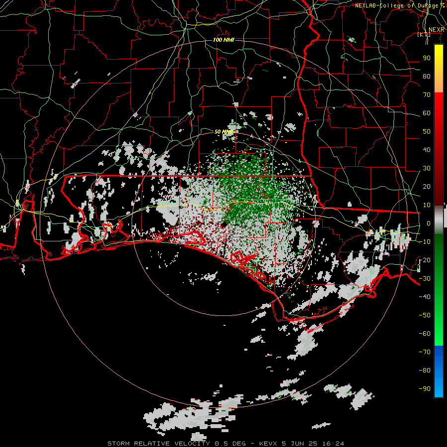Image resolution: width=447 pixels, height=447 pixels.
Task: Click the "-20" value on the velocity scale
Action: (x=425, y=260)
